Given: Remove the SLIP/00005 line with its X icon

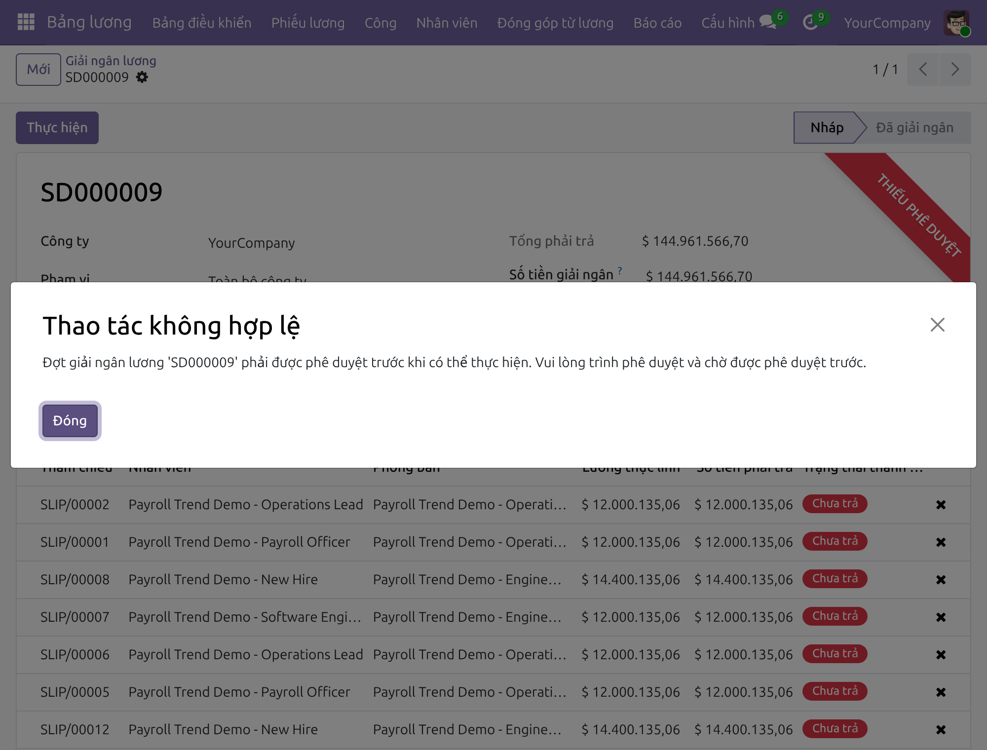Looking at the screenshot, I should pos(941,692).
